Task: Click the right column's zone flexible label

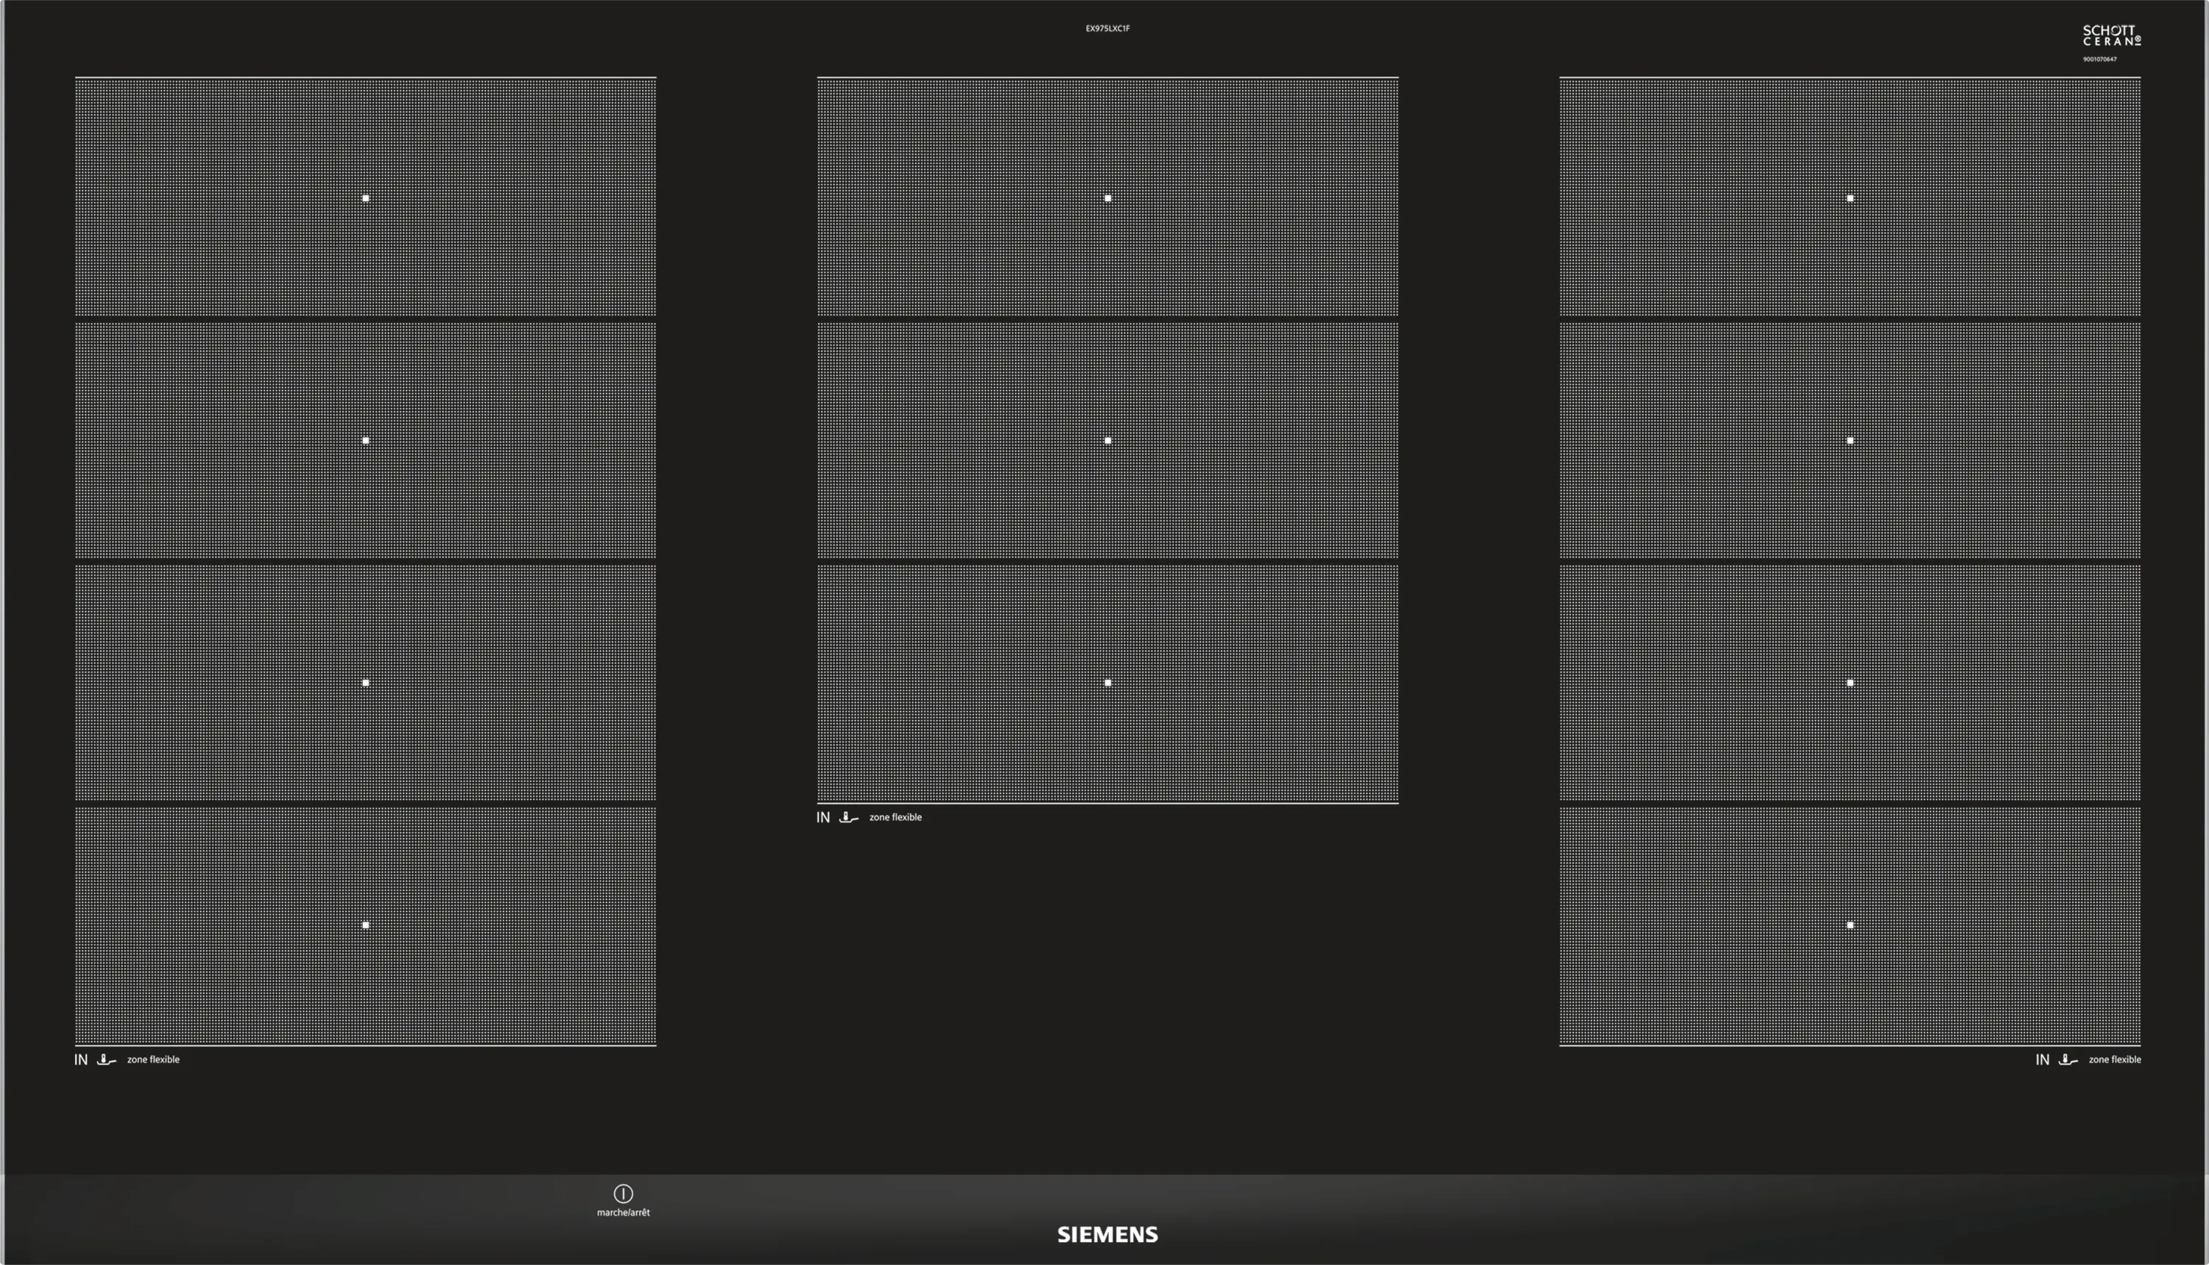Action: (2114, 1059)
